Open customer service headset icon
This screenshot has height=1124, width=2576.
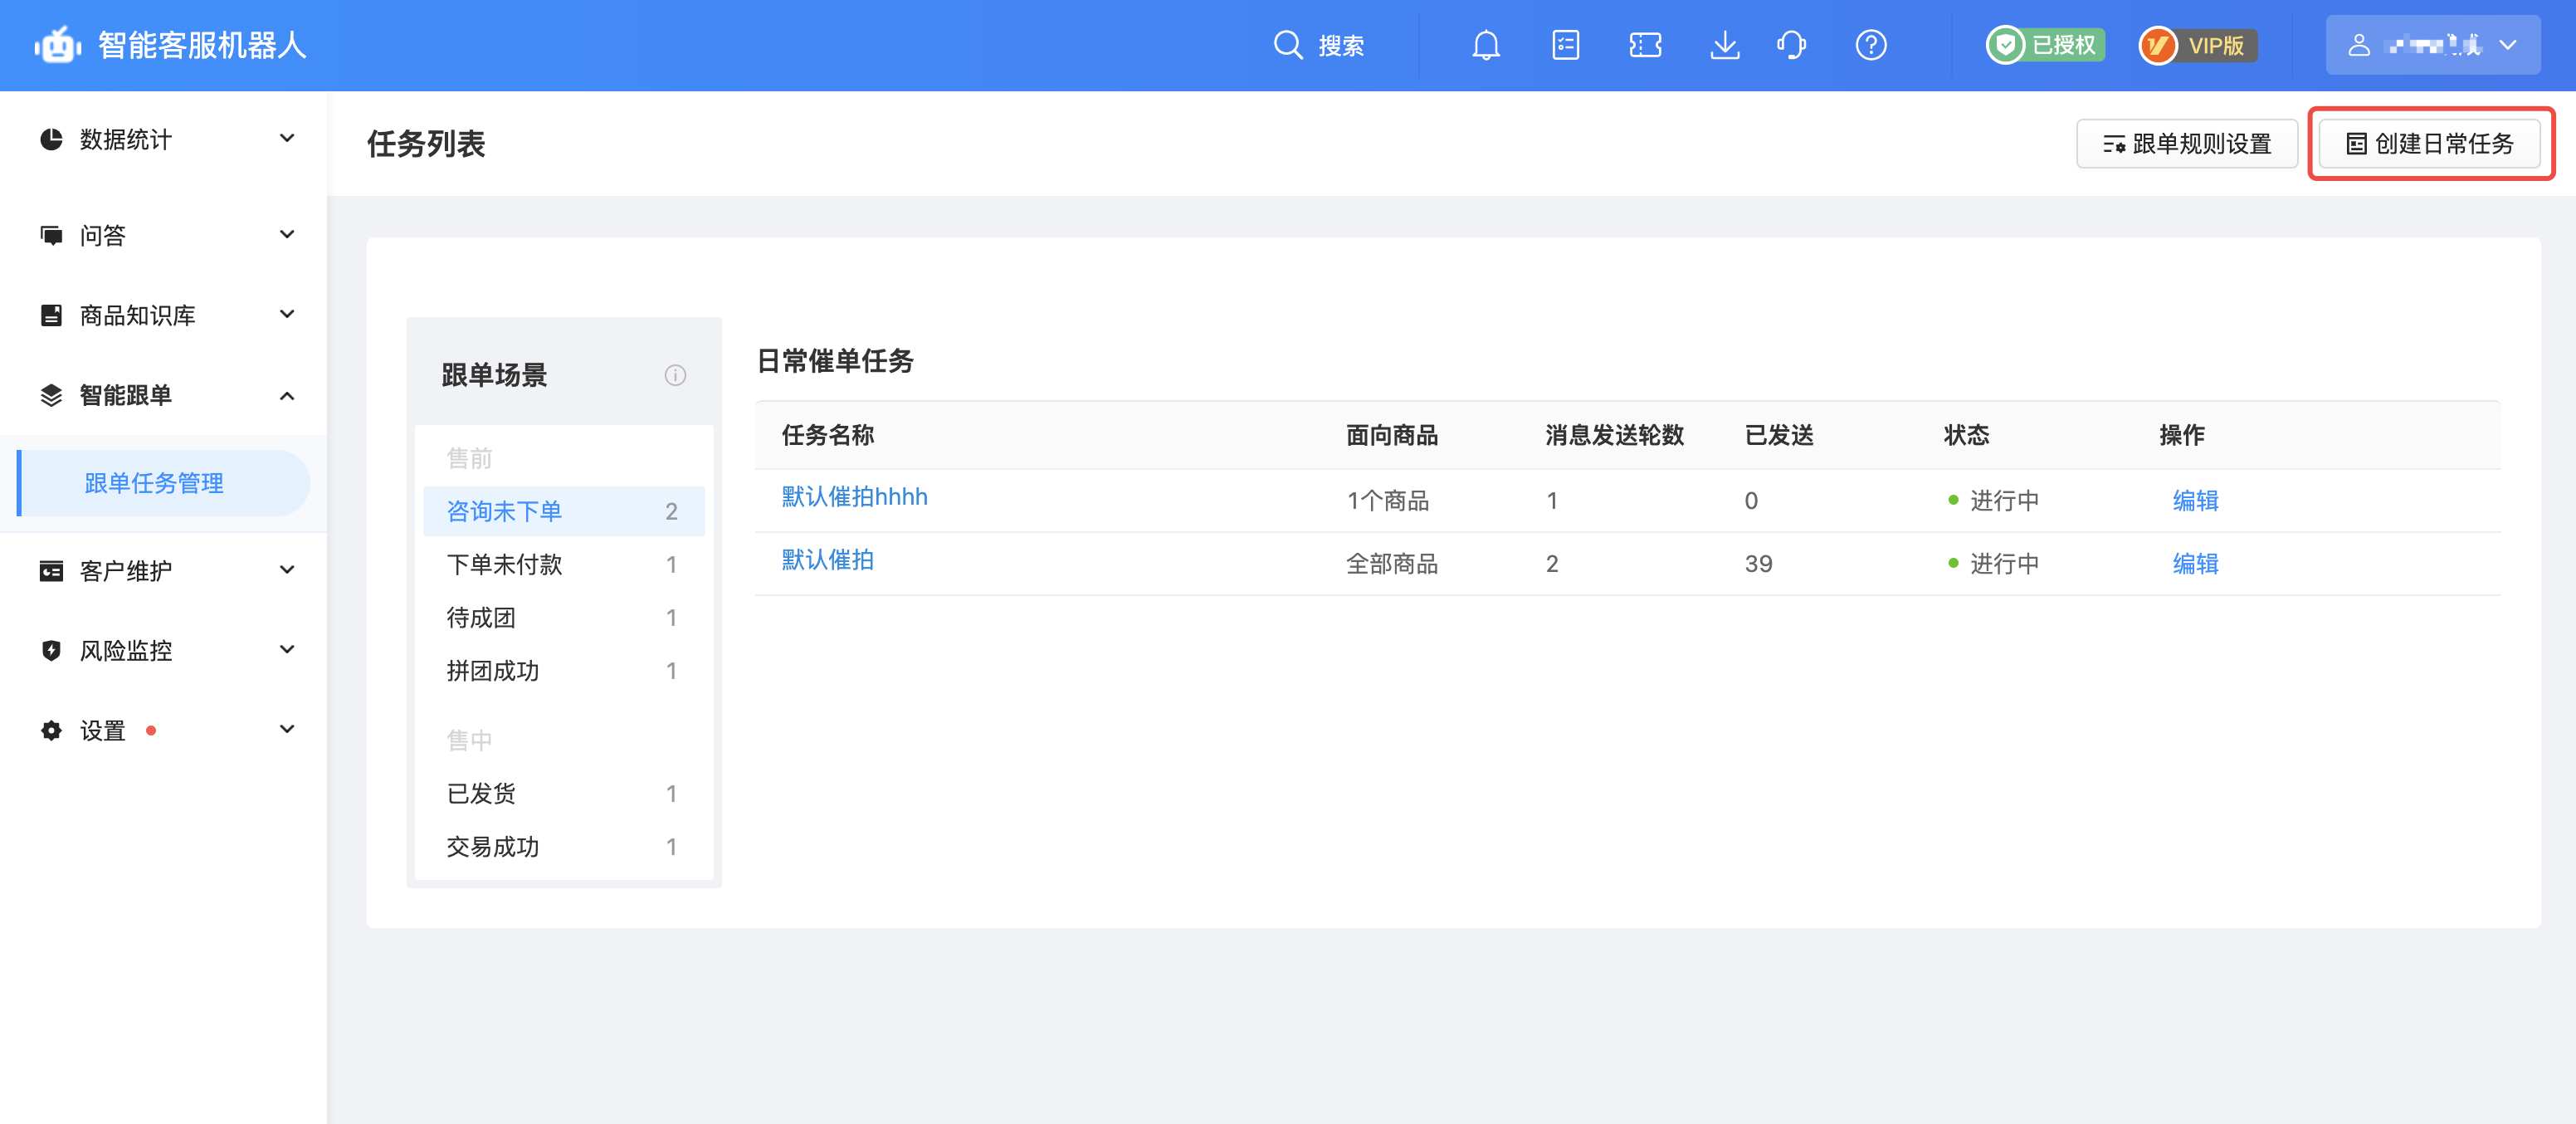pyautogui.click(x=1791, y=45)
